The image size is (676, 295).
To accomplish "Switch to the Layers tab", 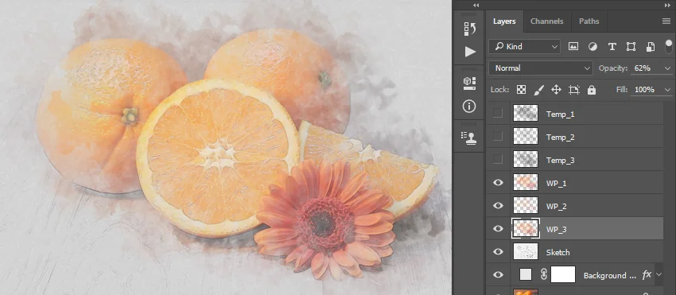I will [x=504, y=21].
